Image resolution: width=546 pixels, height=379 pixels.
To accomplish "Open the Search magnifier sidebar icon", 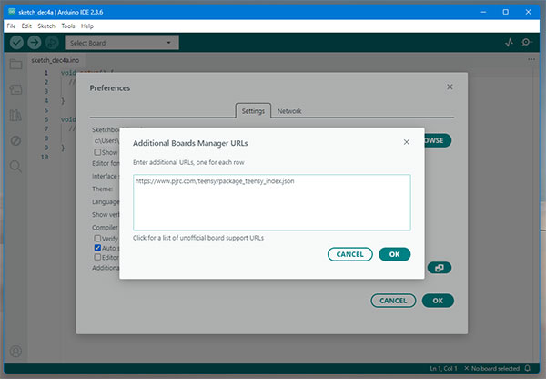I will coord(15,167).
